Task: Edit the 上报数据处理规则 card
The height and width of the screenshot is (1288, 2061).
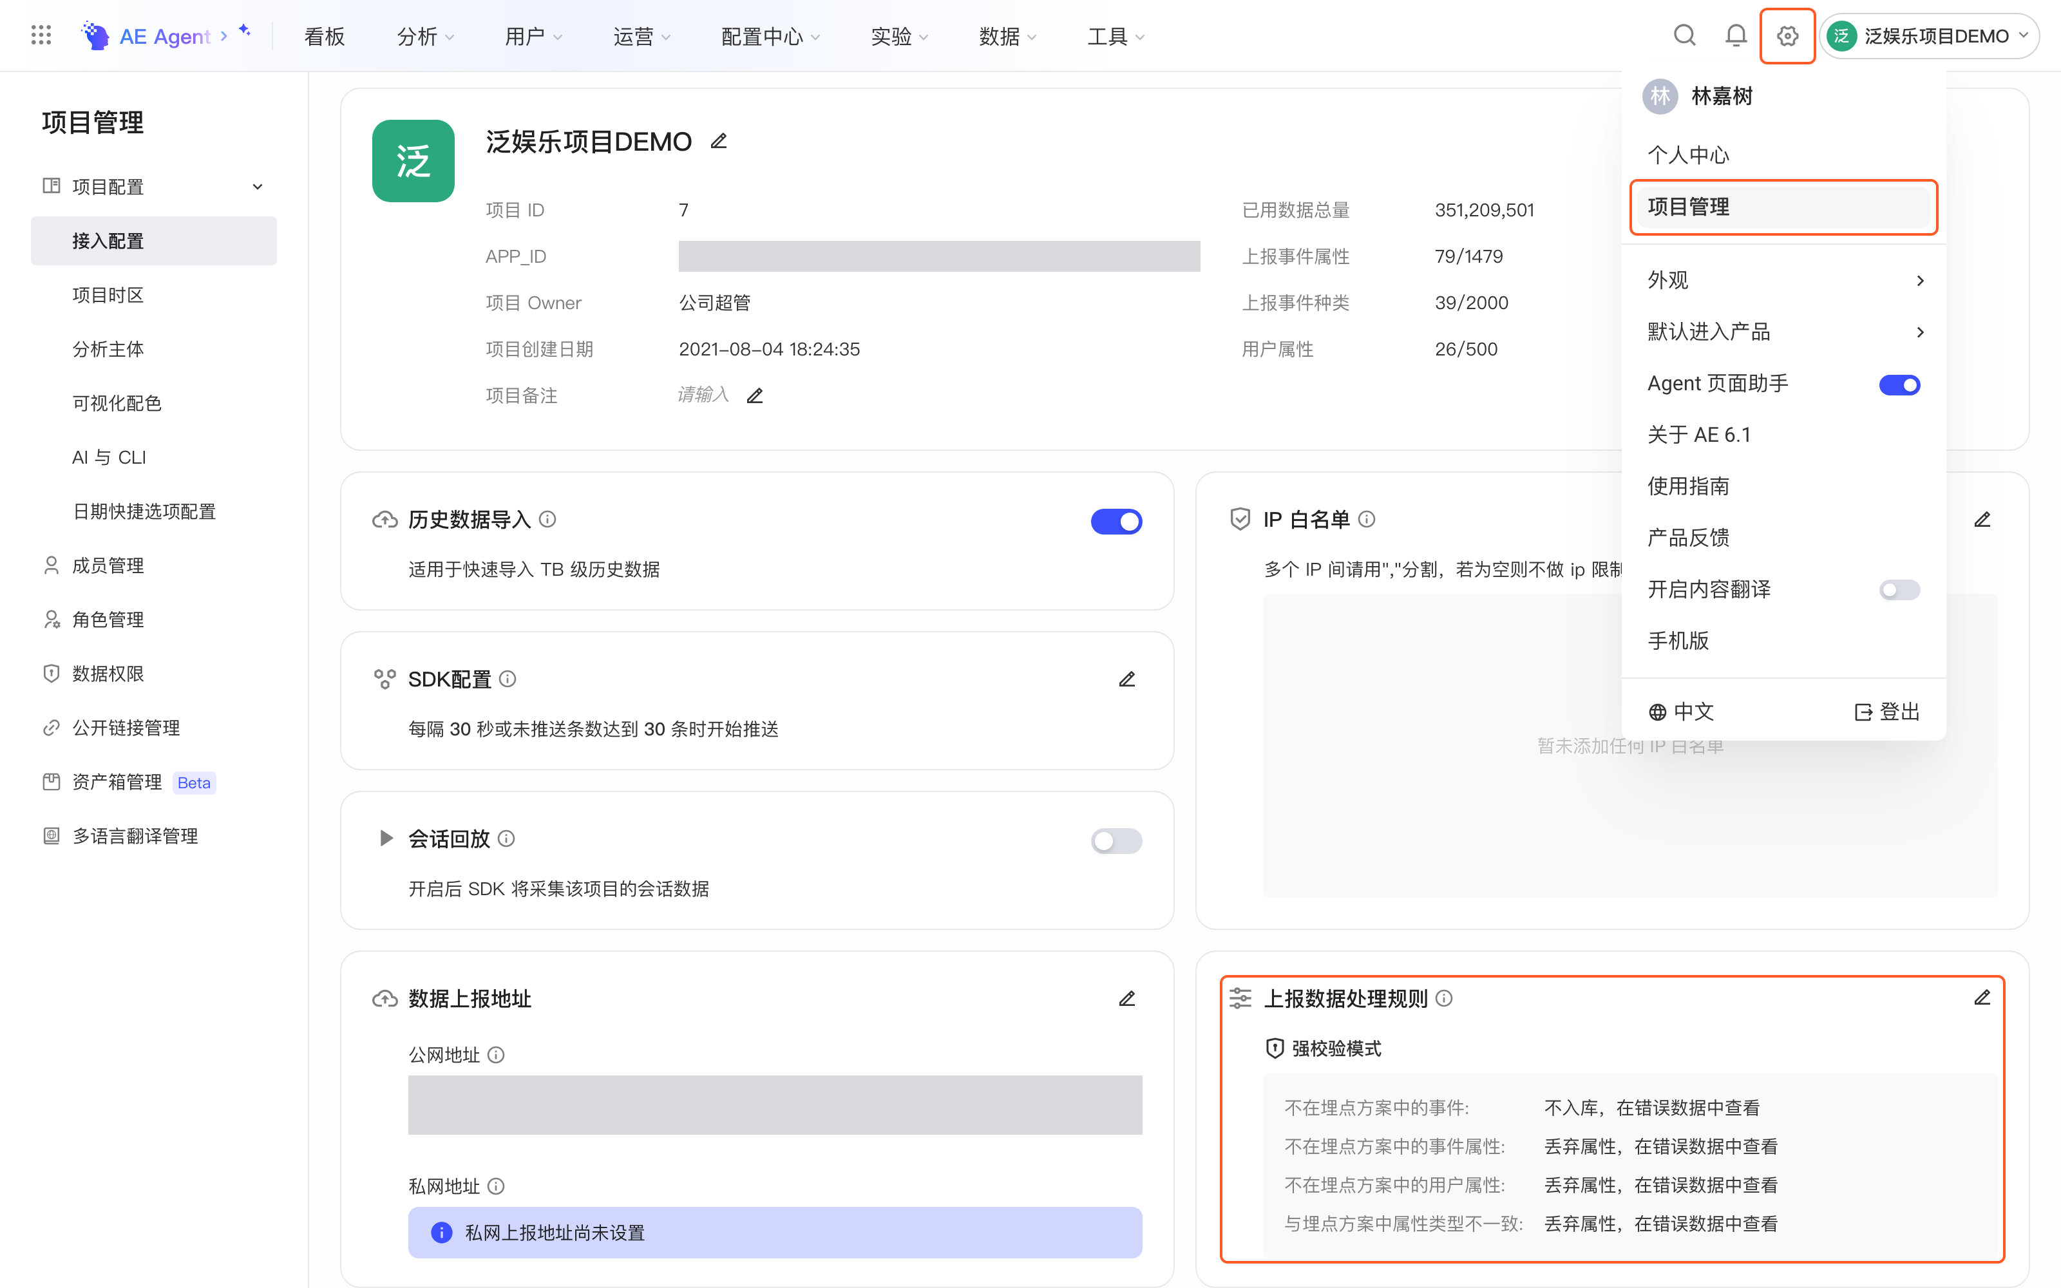Action: [x=1982, y=998]
